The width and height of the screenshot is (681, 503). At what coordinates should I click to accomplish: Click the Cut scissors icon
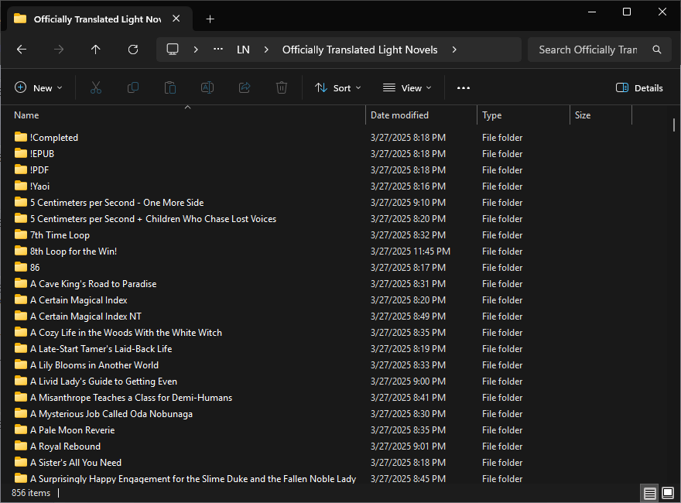click(x=96, y=88)
